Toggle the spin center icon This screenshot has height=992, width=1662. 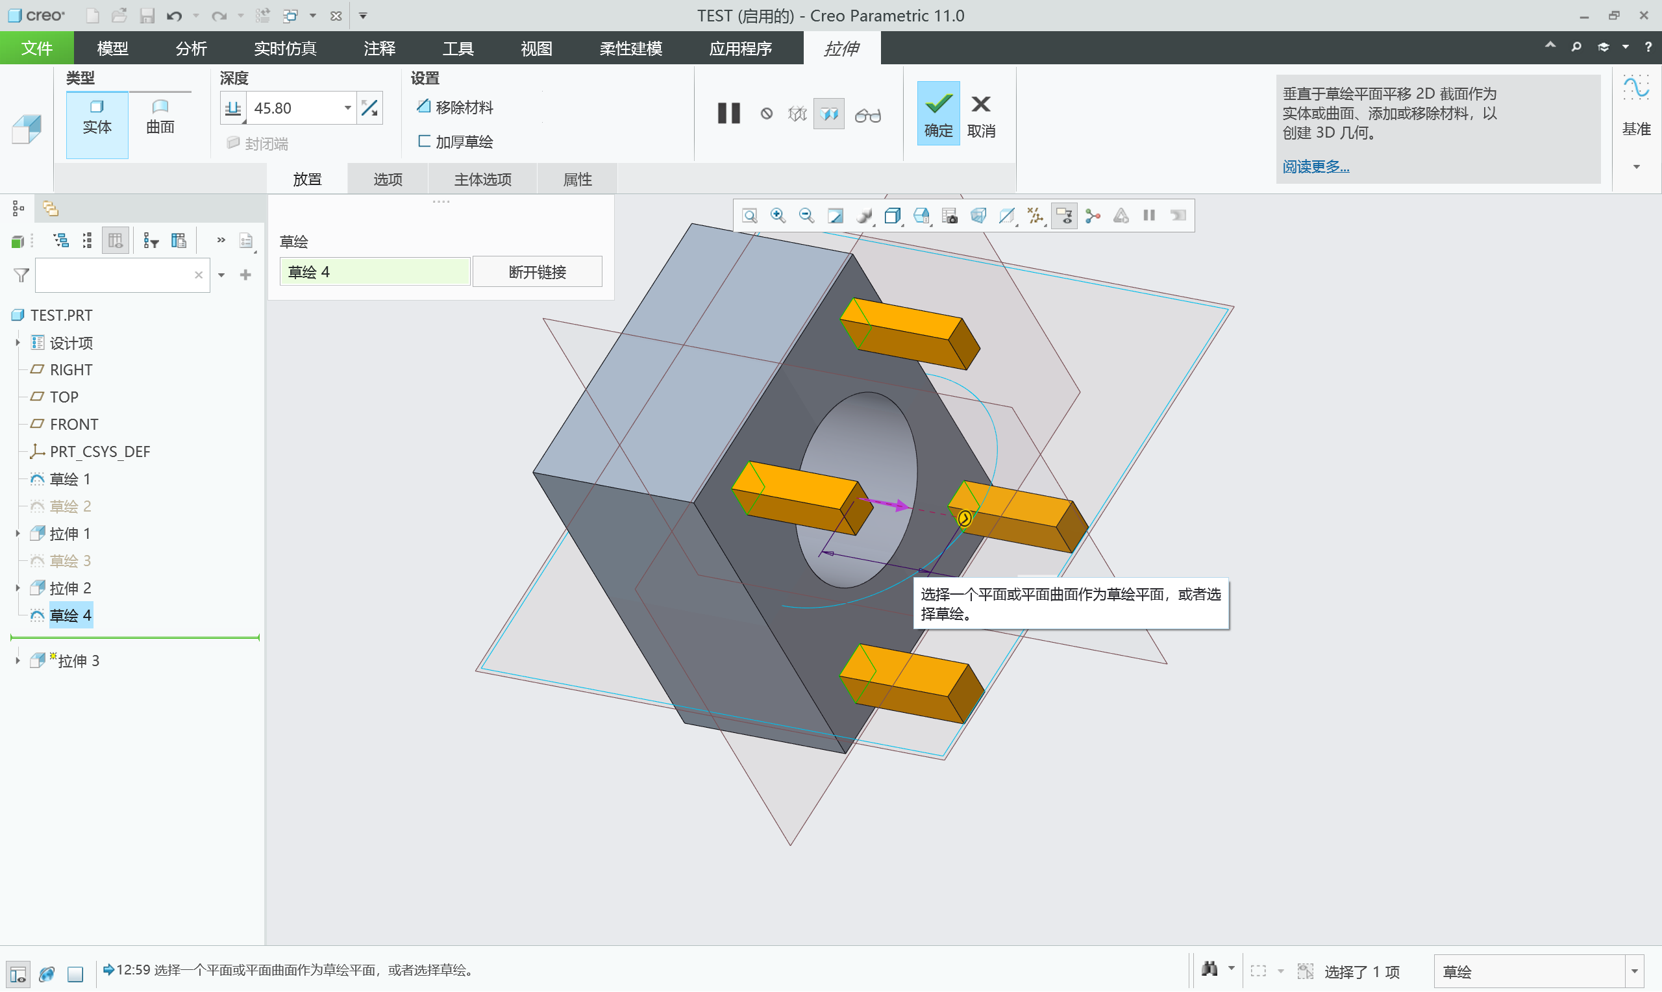point(1093,216)
